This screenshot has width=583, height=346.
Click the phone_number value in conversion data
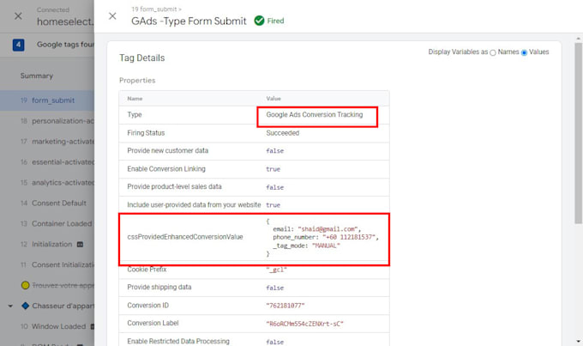[349, 237]
